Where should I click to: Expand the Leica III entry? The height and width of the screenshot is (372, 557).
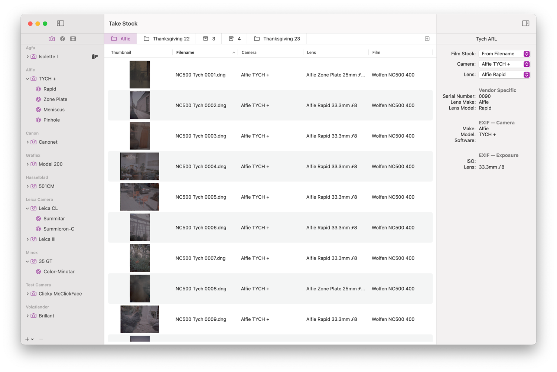[x=28, y=239]
